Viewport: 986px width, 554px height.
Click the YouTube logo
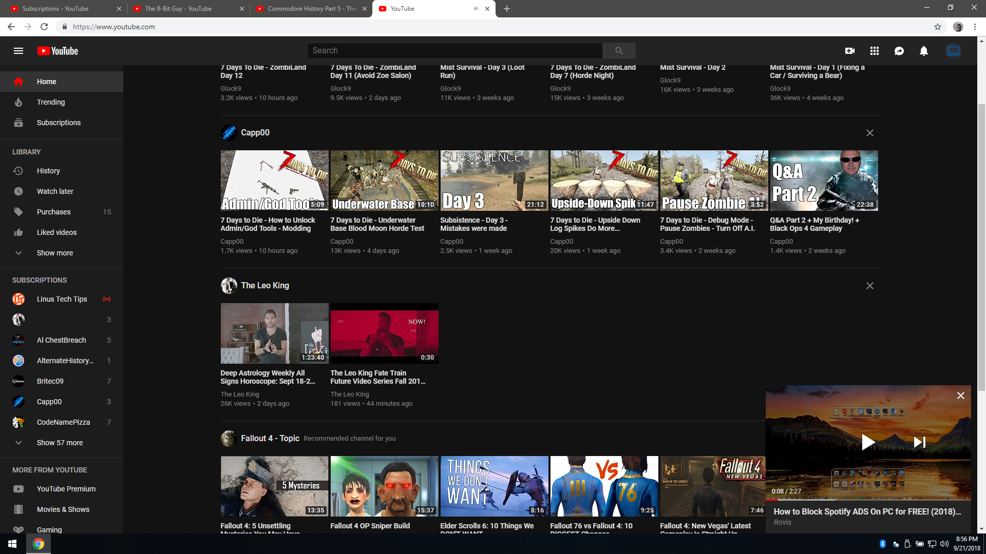57,50
